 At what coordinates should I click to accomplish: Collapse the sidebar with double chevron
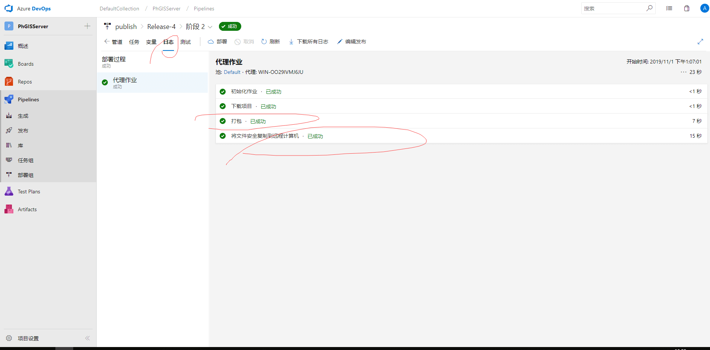pos(87,338)
